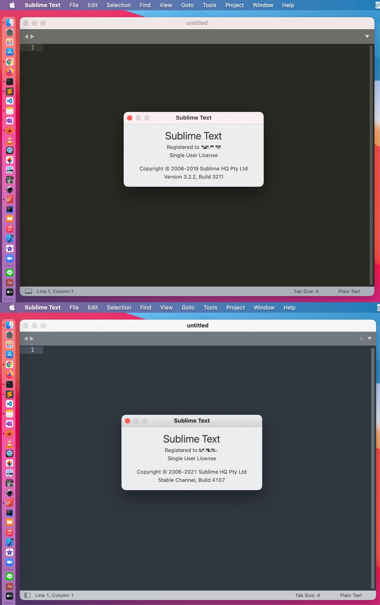Screen dimensions: 380x605
Task: Open Apple menu above Build 3211 window
Action: (12, 5)
